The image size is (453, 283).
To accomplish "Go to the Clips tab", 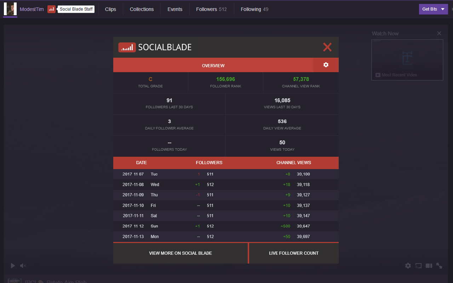I will pos(110,9).
